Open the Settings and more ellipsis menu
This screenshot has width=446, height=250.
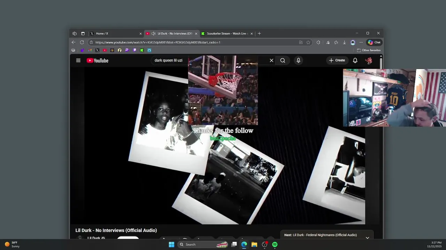pos(361,42)
